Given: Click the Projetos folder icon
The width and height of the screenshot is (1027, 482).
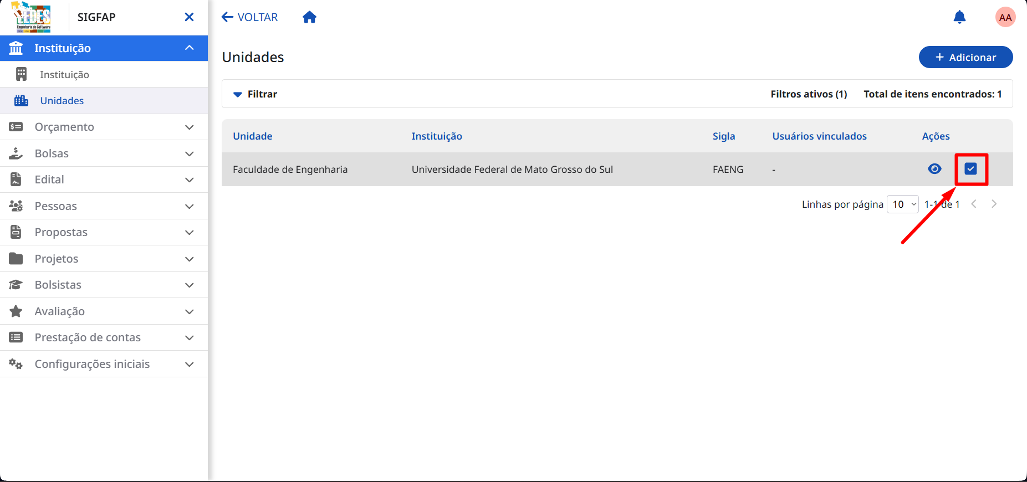Looking at the screenshot, I should click(x=16, y=259).
